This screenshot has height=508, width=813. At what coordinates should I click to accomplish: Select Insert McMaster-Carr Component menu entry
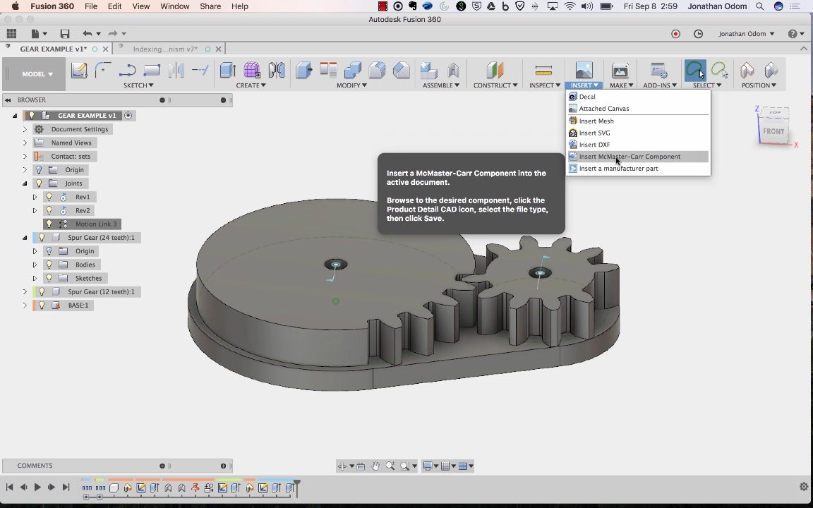tap(629, 157)
